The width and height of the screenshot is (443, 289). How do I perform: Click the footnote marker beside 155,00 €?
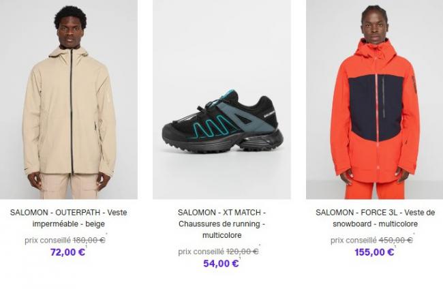click(x=395, y=247)
